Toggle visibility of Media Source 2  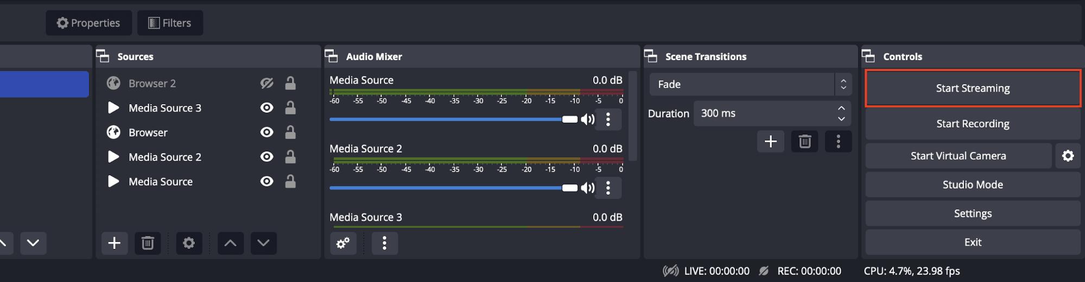pos(267,157)
